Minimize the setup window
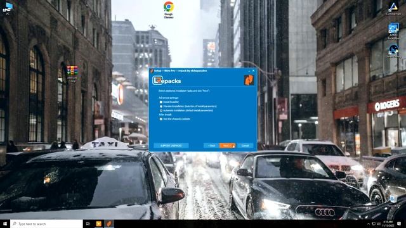 click(249, 70)
